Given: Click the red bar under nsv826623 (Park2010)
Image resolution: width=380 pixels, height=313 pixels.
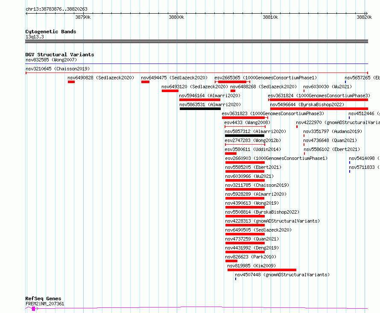Looking at the screenshot, I should click(x=231, y=261).
